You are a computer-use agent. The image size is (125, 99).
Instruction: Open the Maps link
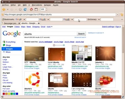[23, 27]
